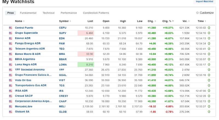219x120 pixels.
Task: Sort the table by Time column
Action: [x=202, y=21]
